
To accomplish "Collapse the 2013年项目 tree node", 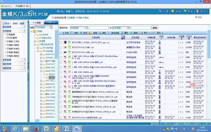I will (x=38, y=51).
